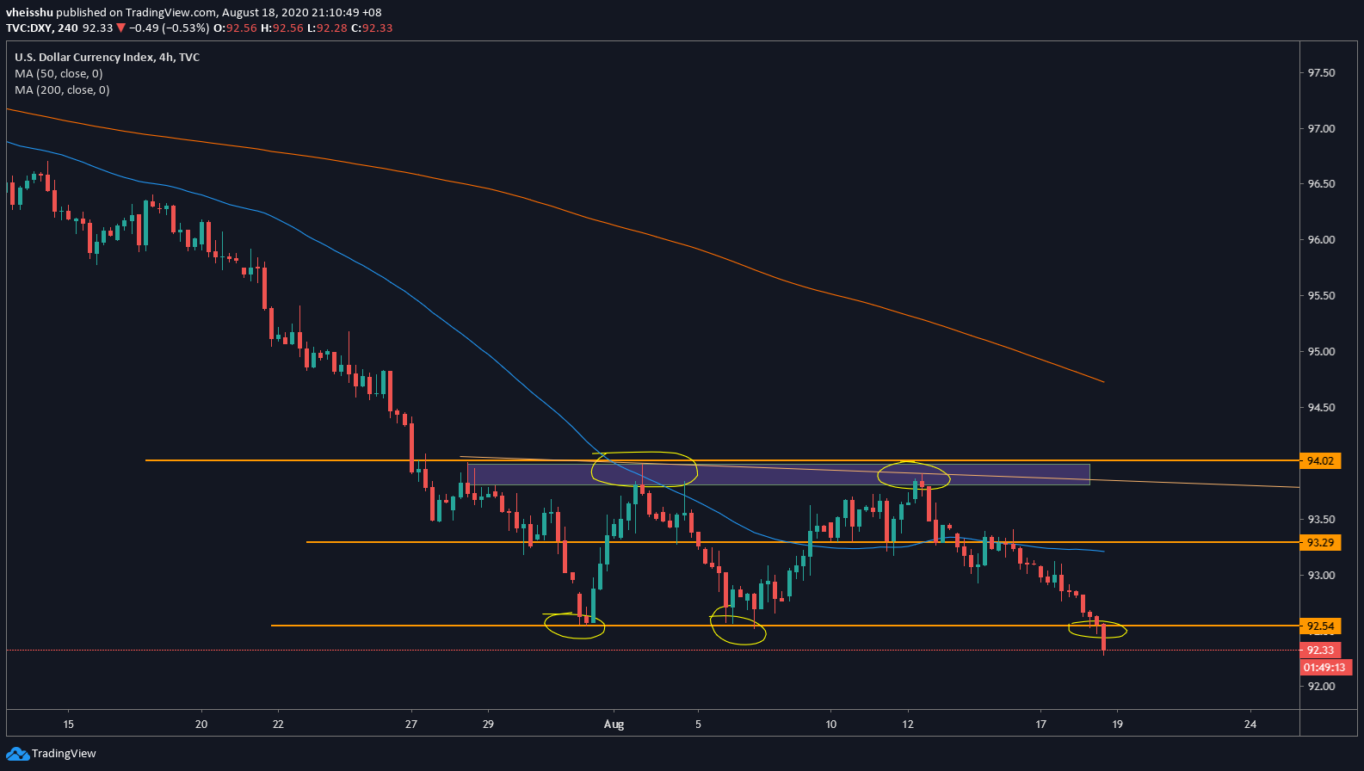The image size is (1364, 771).
Task: Select the MA (200, close, 0) indicator label
Action: click(62, 90)
